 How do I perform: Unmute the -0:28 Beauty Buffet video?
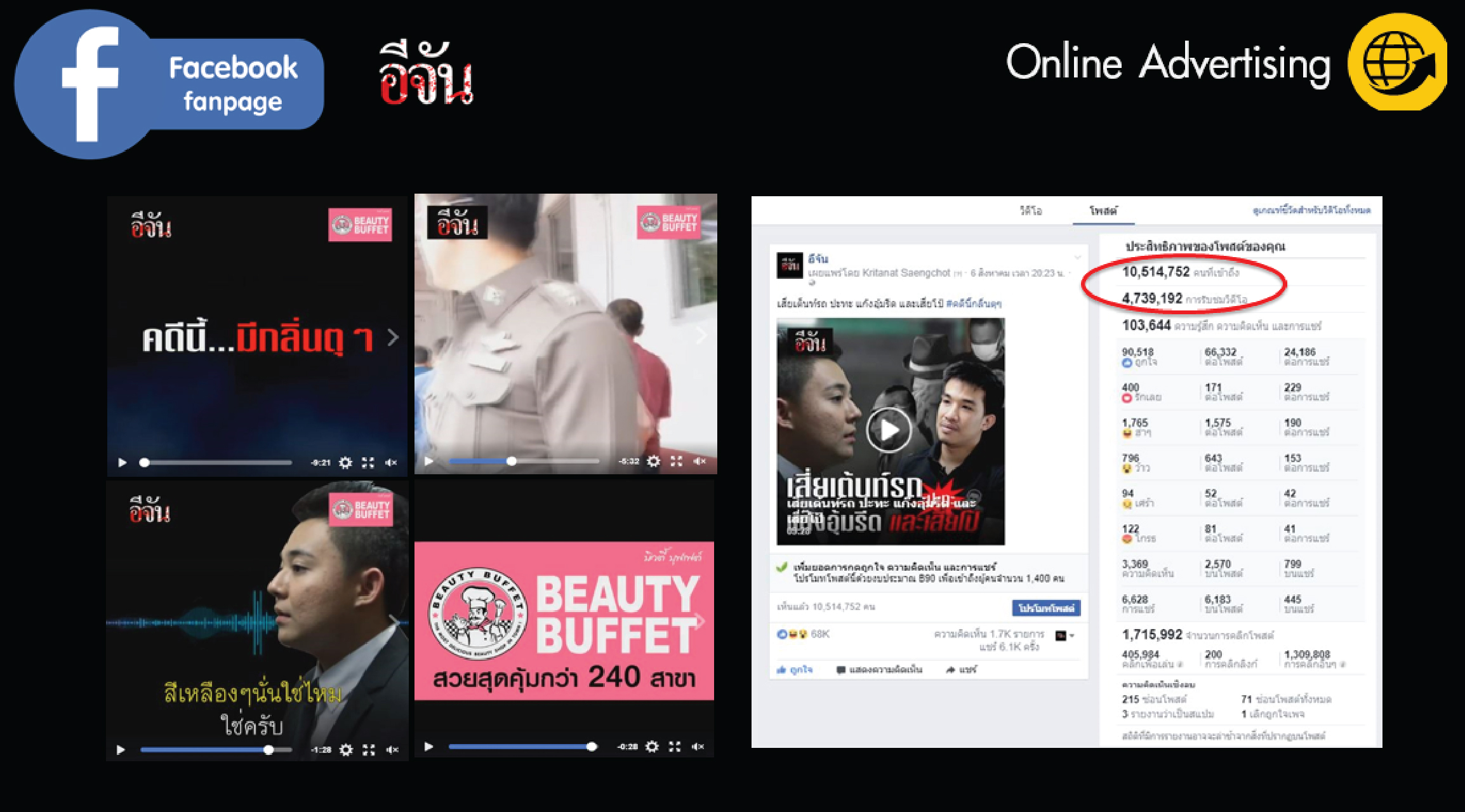698,747
